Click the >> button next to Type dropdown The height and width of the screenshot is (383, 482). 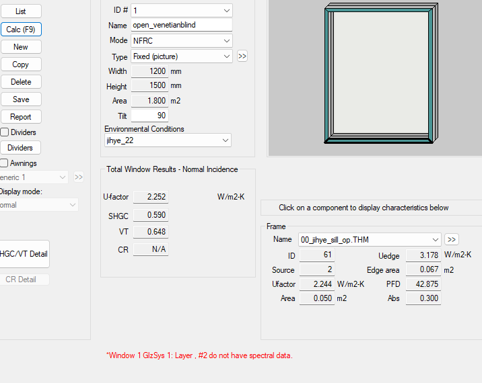pyautogui.click(x=242, y=56)
